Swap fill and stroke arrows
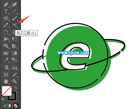The height and width of the screenshot is (109, 133). pyautogui.click(x=16, y=88)
